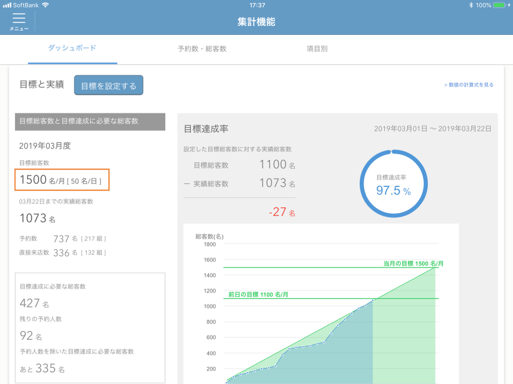513x384 pixels.
Task: Click the 当月の目標 1500 名/月 chart label
Action: click(x=413, y=263)
